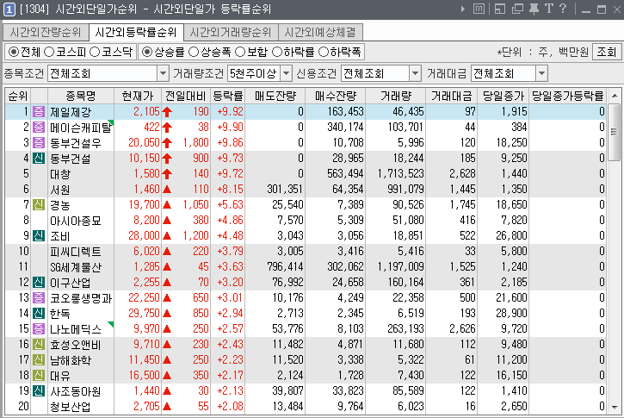Click the table scrollbar down arrow
The image size is (624, 418).
tap(615, 408)
